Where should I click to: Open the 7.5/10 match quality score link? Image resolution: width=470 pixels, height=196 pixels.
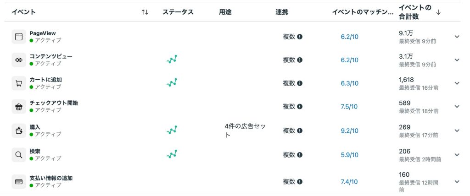[x=349, y=107]
